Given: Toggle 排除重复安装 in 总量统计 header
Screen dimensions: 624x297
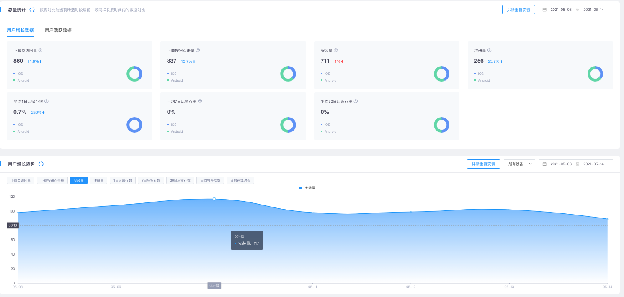Looking at the screenshot, I should [x=518, y=10].
